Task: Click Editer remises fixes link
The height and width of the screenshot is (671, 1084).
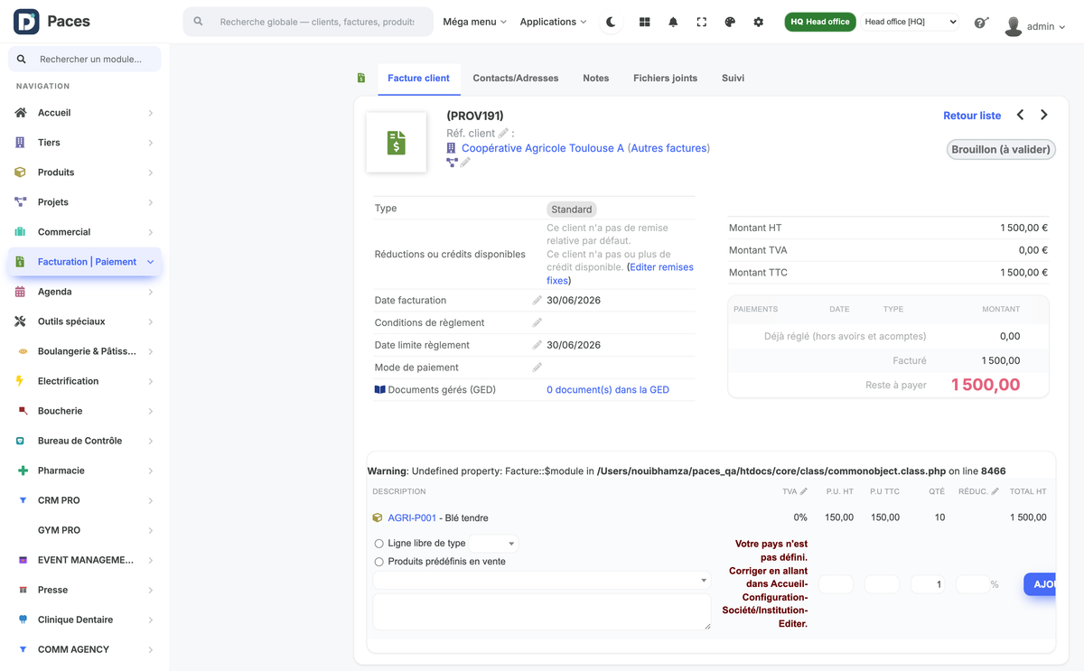Action: click(x=621, y=274)
